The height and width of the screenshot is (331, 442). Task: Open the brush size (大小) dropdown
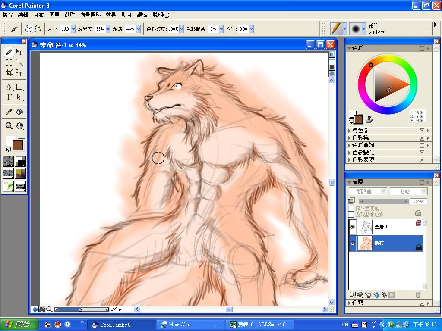(x=73, y=29)
